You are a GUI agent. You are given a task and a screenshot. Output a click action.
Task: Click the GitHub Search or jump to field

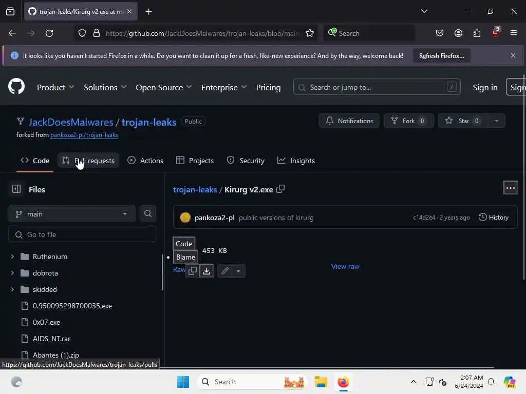[377, 87]
